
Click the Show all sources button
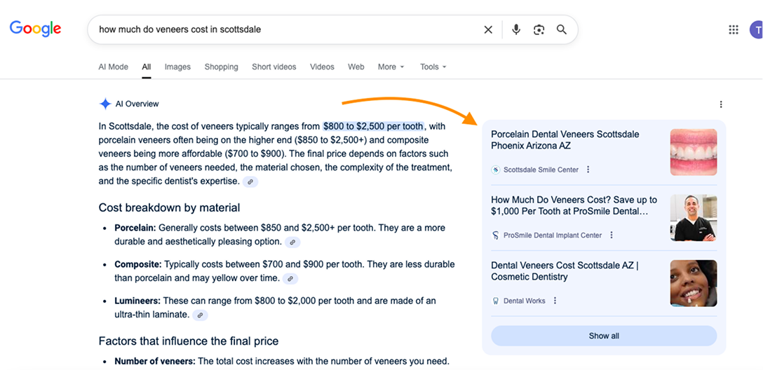point(603,336)
